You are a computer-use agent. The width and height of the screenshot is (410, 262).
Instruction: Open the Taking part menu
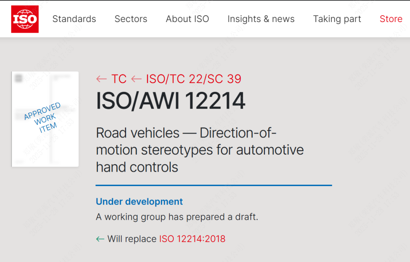tap(337, 19)
